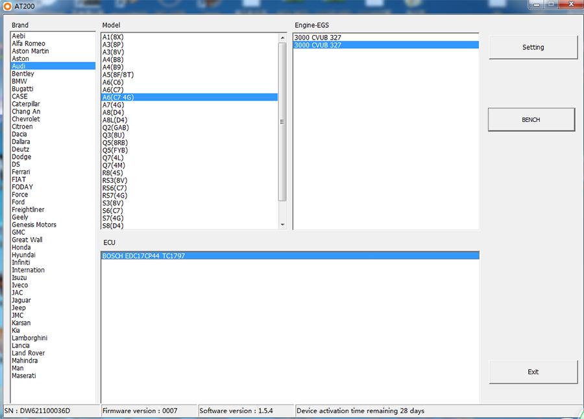The height and width of the screenshot is (419, 584).
Task: Select the BMW brand
Action: click(x=23, y=81)
